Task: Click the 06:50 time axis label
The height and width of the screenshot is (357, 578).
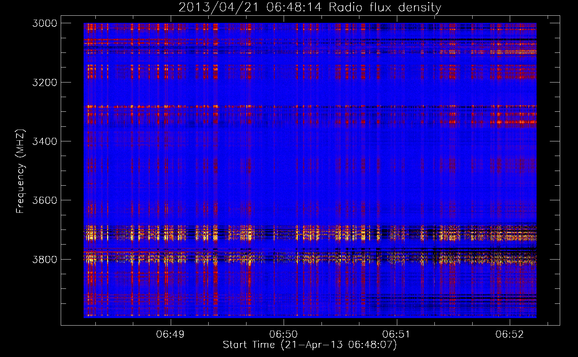Action: pos(284,334)
